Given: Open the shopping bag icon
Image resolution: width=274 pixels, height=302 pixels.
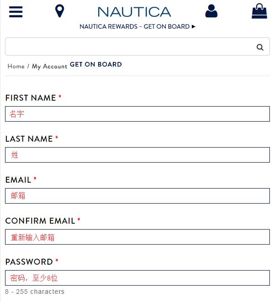Looking at the screenshot, I should (259, 11).
